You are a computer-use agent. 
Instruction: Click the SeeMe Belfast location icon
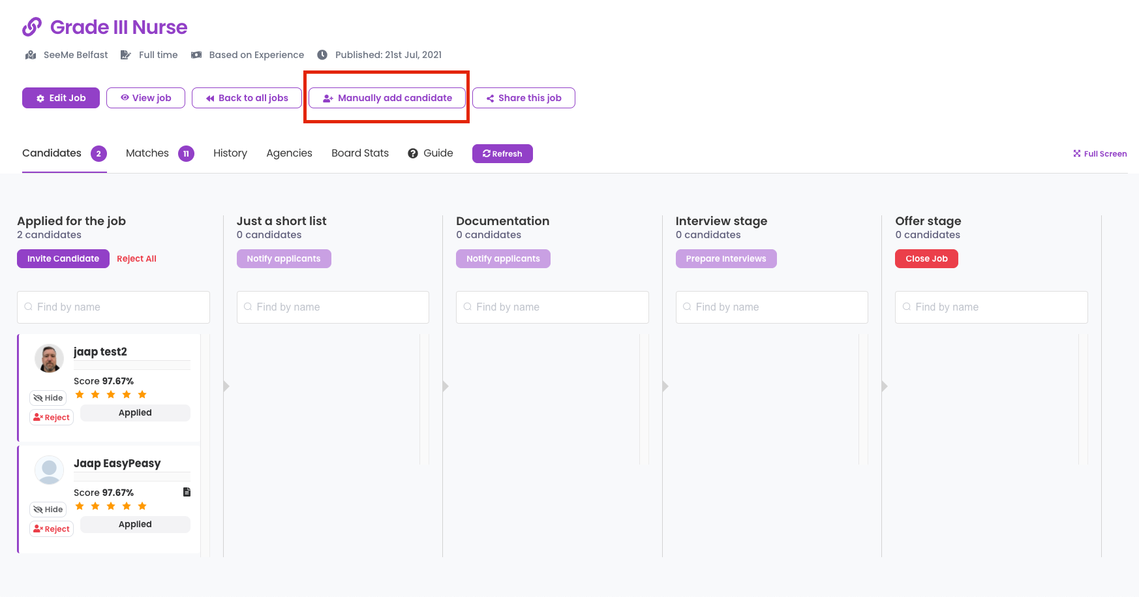pos(31,55)
